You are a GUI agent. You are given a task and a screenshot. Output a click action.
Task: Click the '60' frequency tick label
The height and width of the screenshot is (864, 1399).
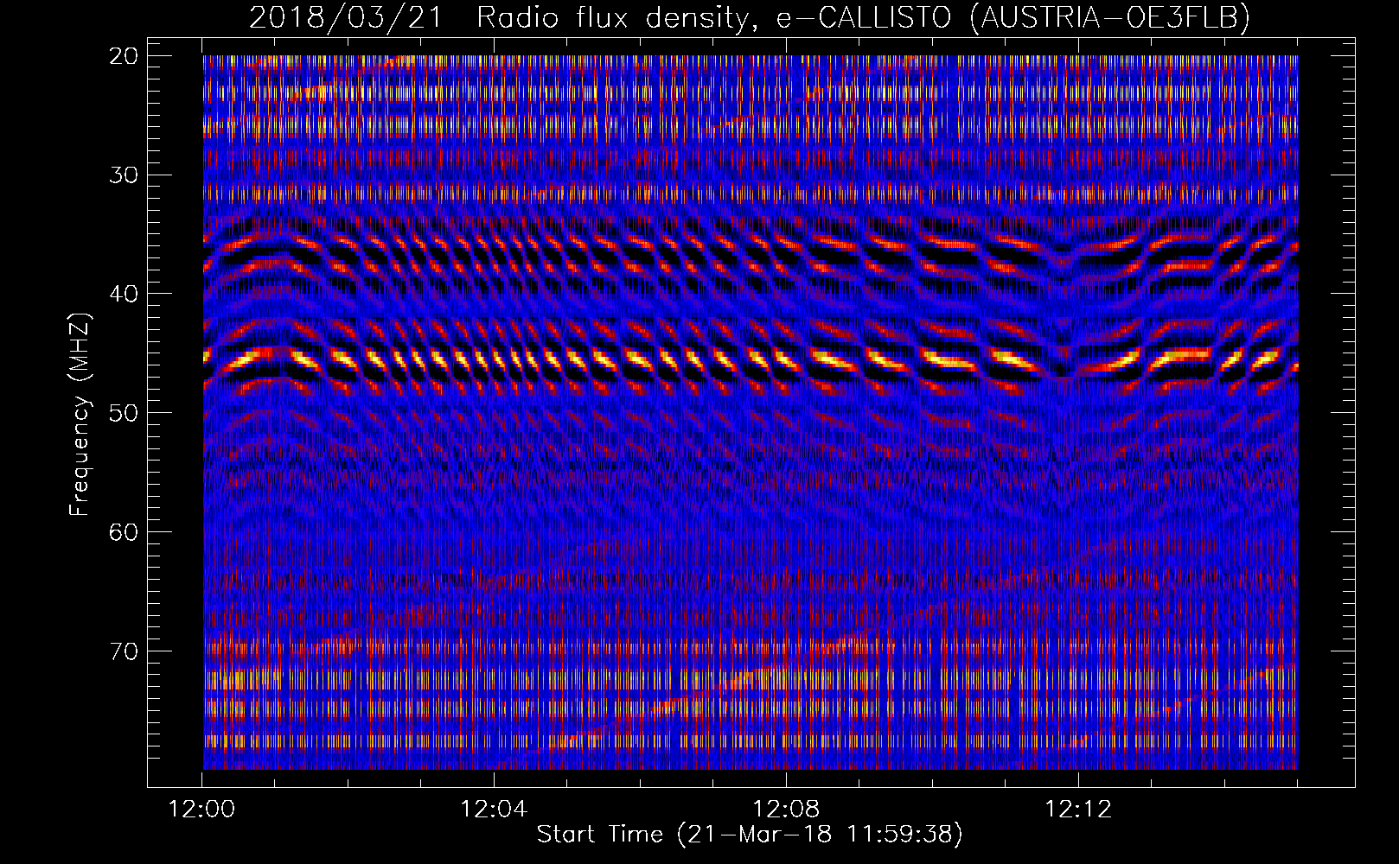(125, 532)
